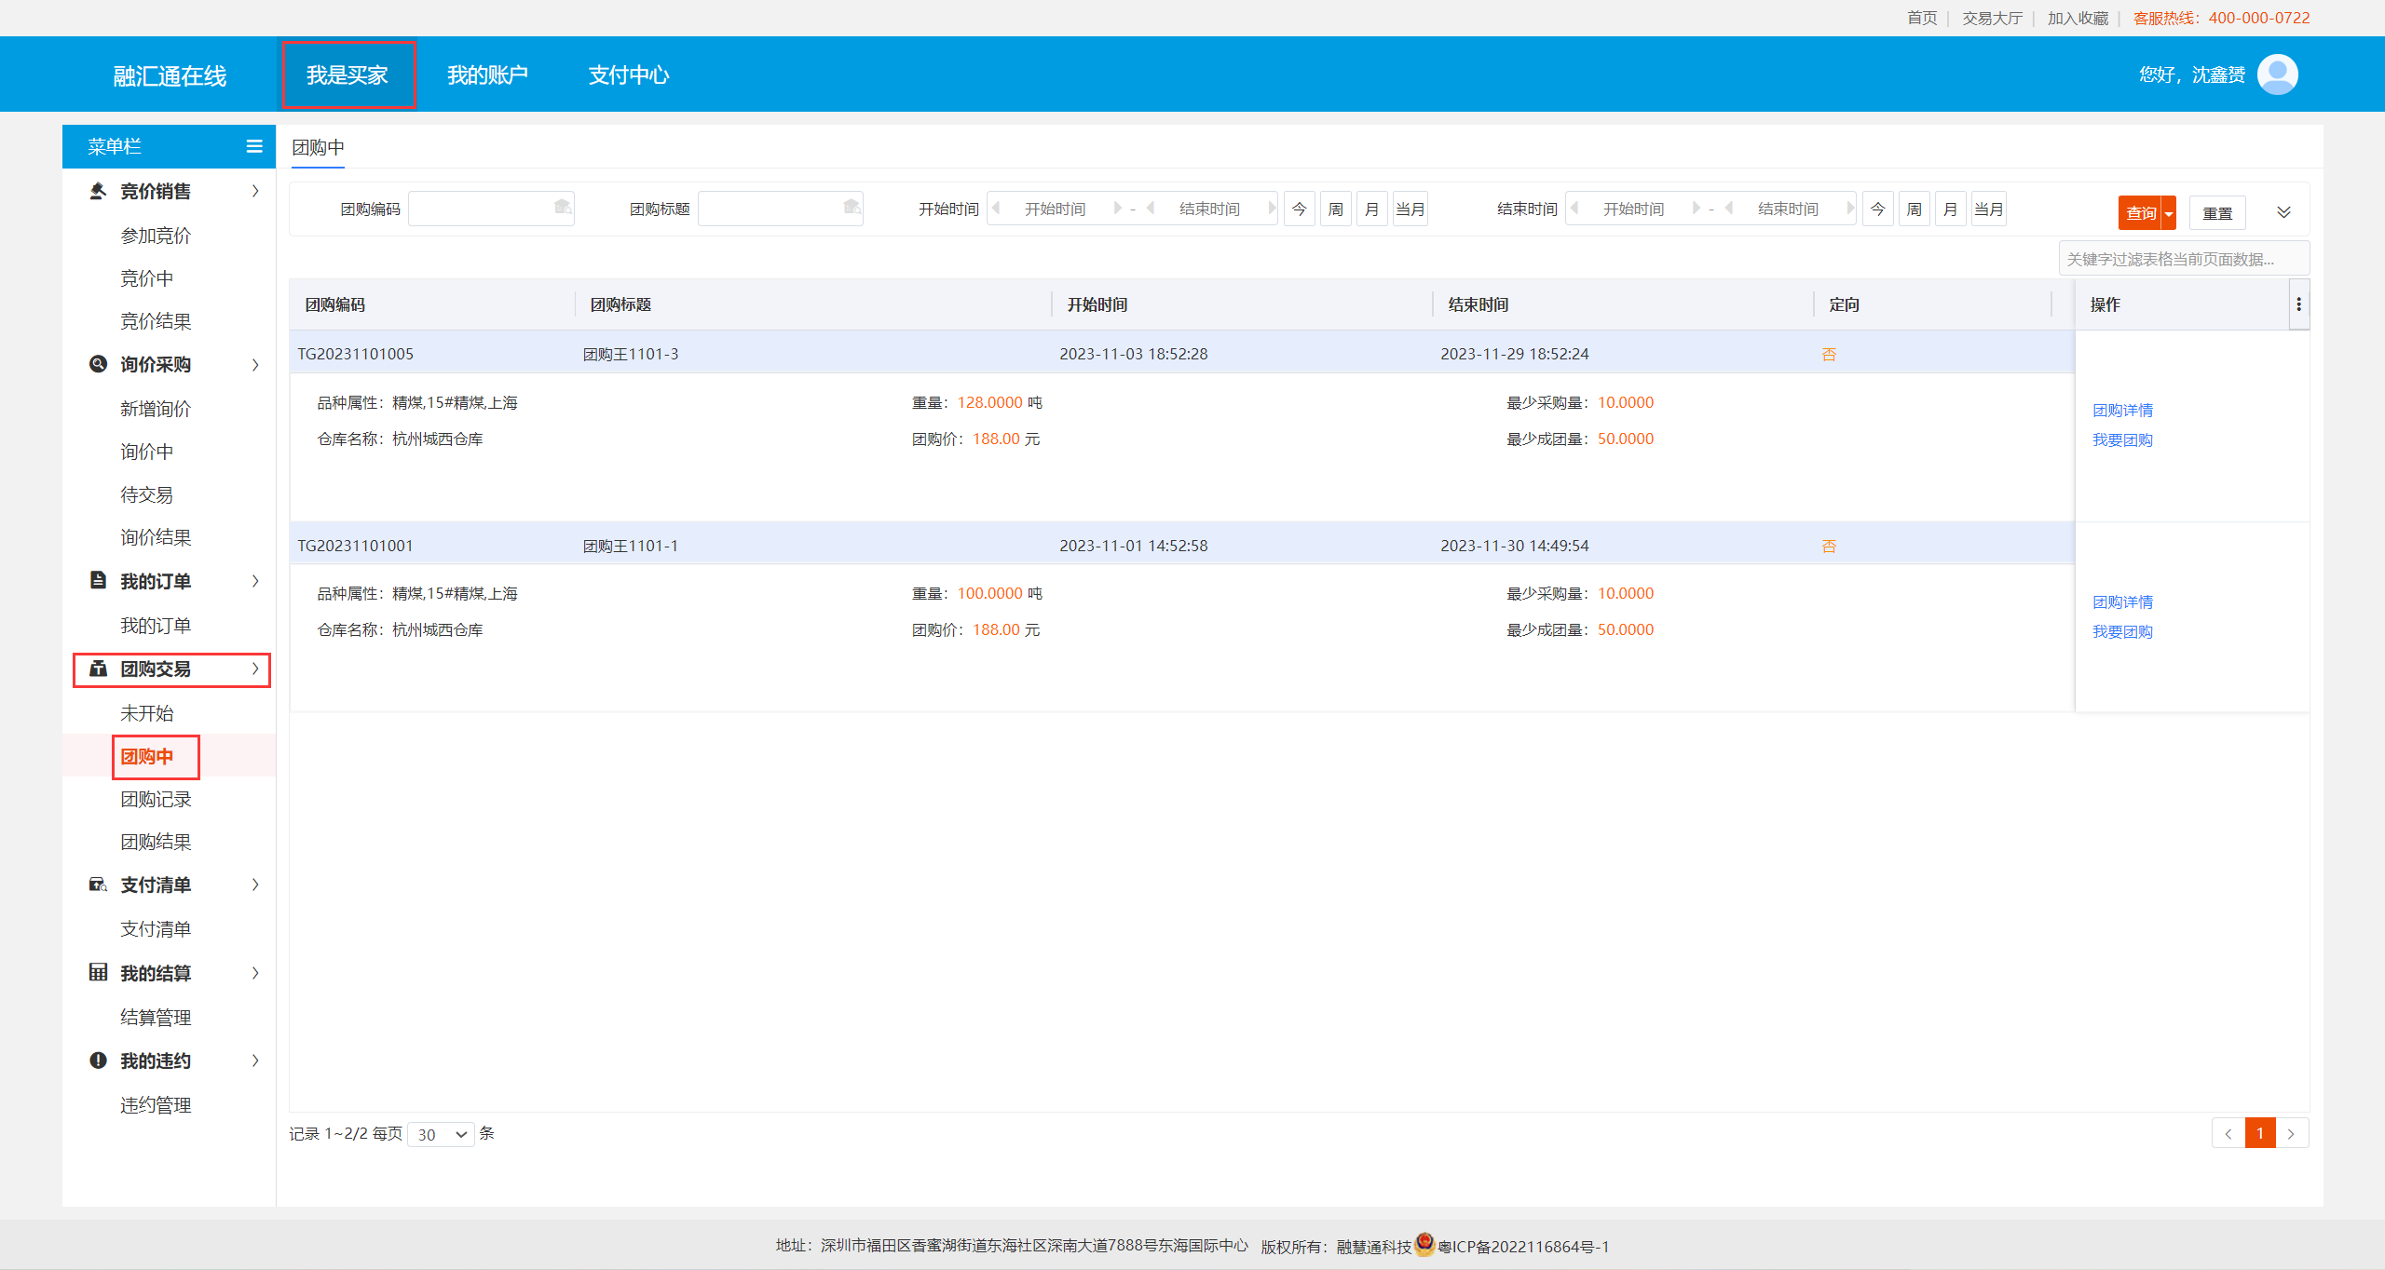Image resolution: width=2385 pixels, height=1270 pixels.
Task: Open the 询价结果 sidebar item
Action: (156, 537)
